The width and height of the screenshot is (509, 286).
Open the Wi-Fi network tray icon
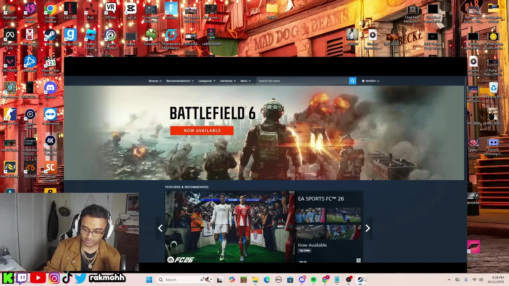tap(474, 280)
